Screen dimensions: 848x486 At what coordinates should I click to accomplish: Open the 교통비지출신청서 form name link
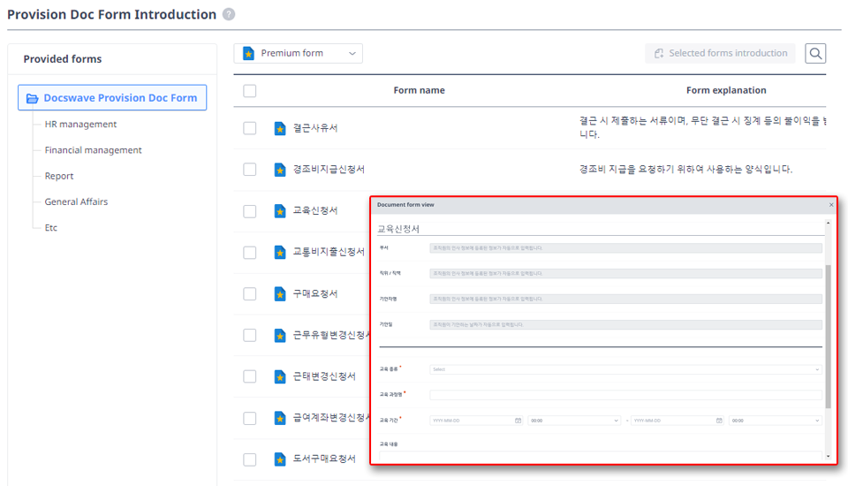[x=329, y=252]
